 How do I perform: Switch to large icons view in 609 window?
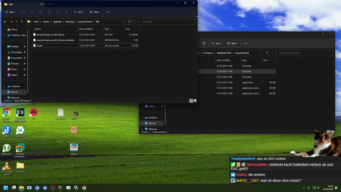coord(195,101)
